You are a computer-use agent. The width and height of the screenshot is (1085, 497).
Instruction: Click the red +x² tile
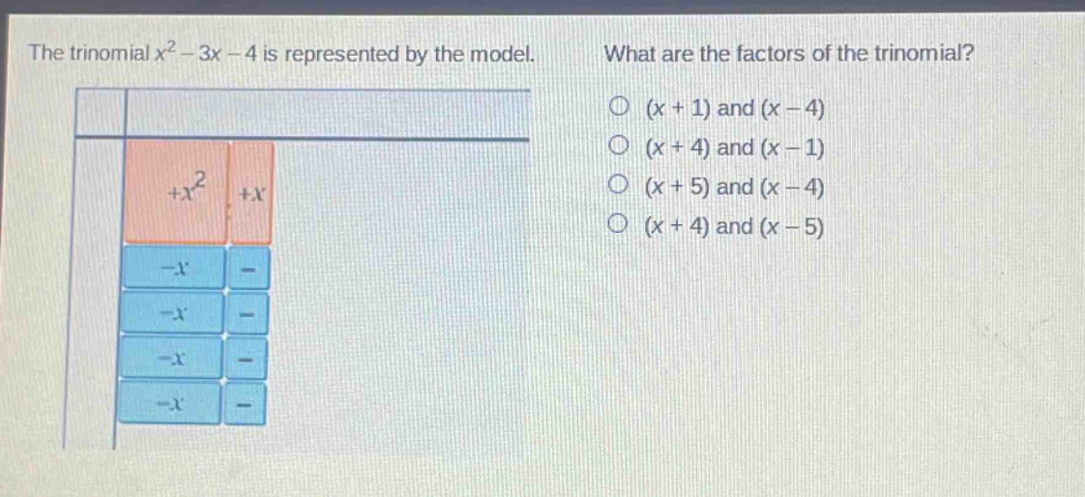pyautogui.click(x=176, y=192)
